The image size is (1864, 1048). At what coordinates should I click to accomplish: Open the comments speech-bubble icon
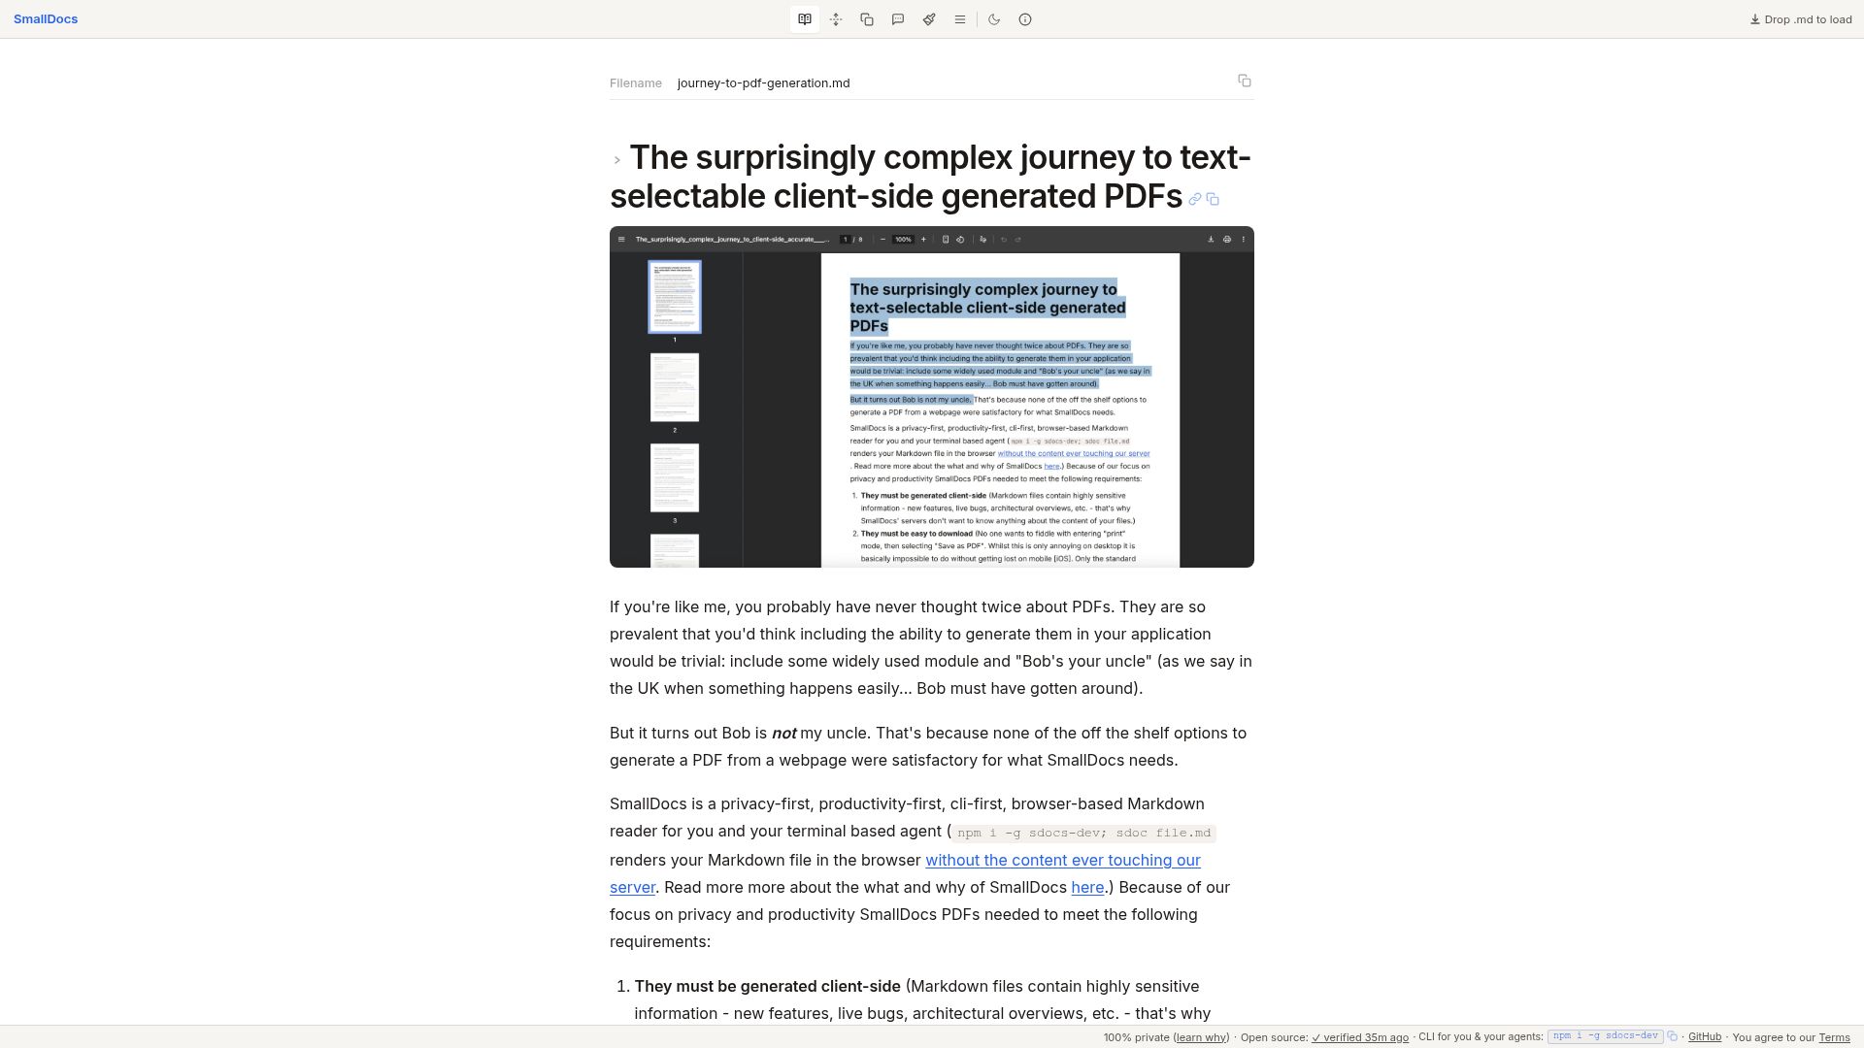(x=898, y=19)
